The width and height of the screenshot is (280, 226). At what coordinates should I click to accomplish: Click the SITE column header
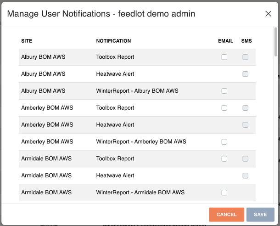(x=27, y=41)
